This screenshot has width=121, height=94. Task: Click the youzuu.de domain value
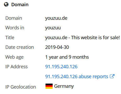point(56,18)
